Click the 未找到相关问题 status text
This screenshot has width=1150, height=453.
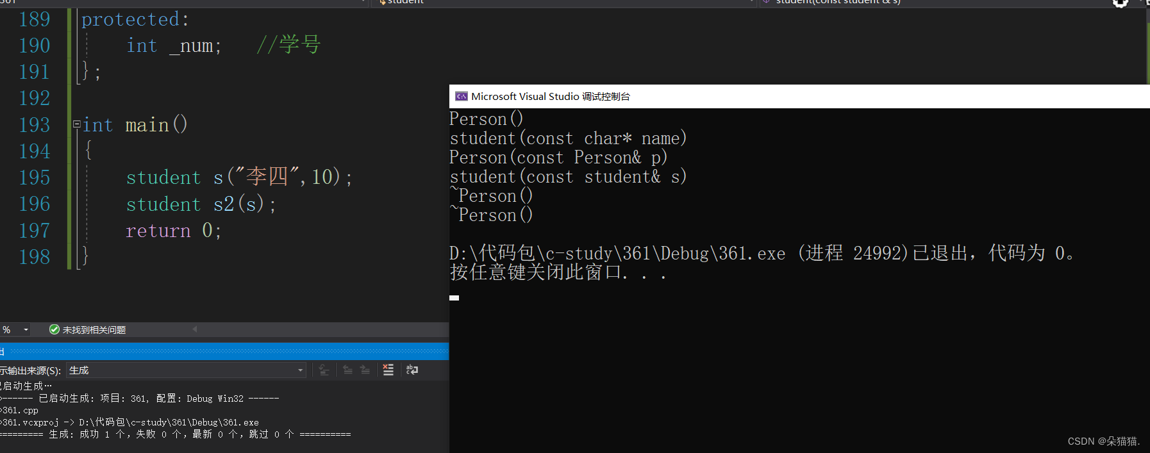(x=94, y=330)
